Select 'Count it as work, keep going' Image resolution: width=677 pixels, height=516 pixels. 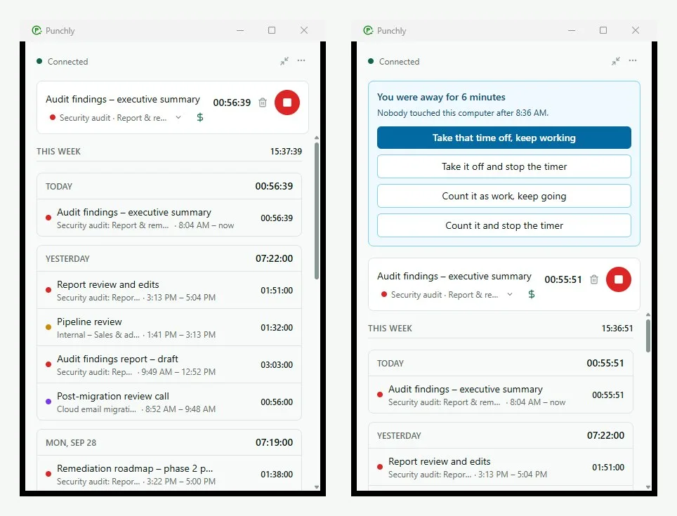(x=504, y=196)
